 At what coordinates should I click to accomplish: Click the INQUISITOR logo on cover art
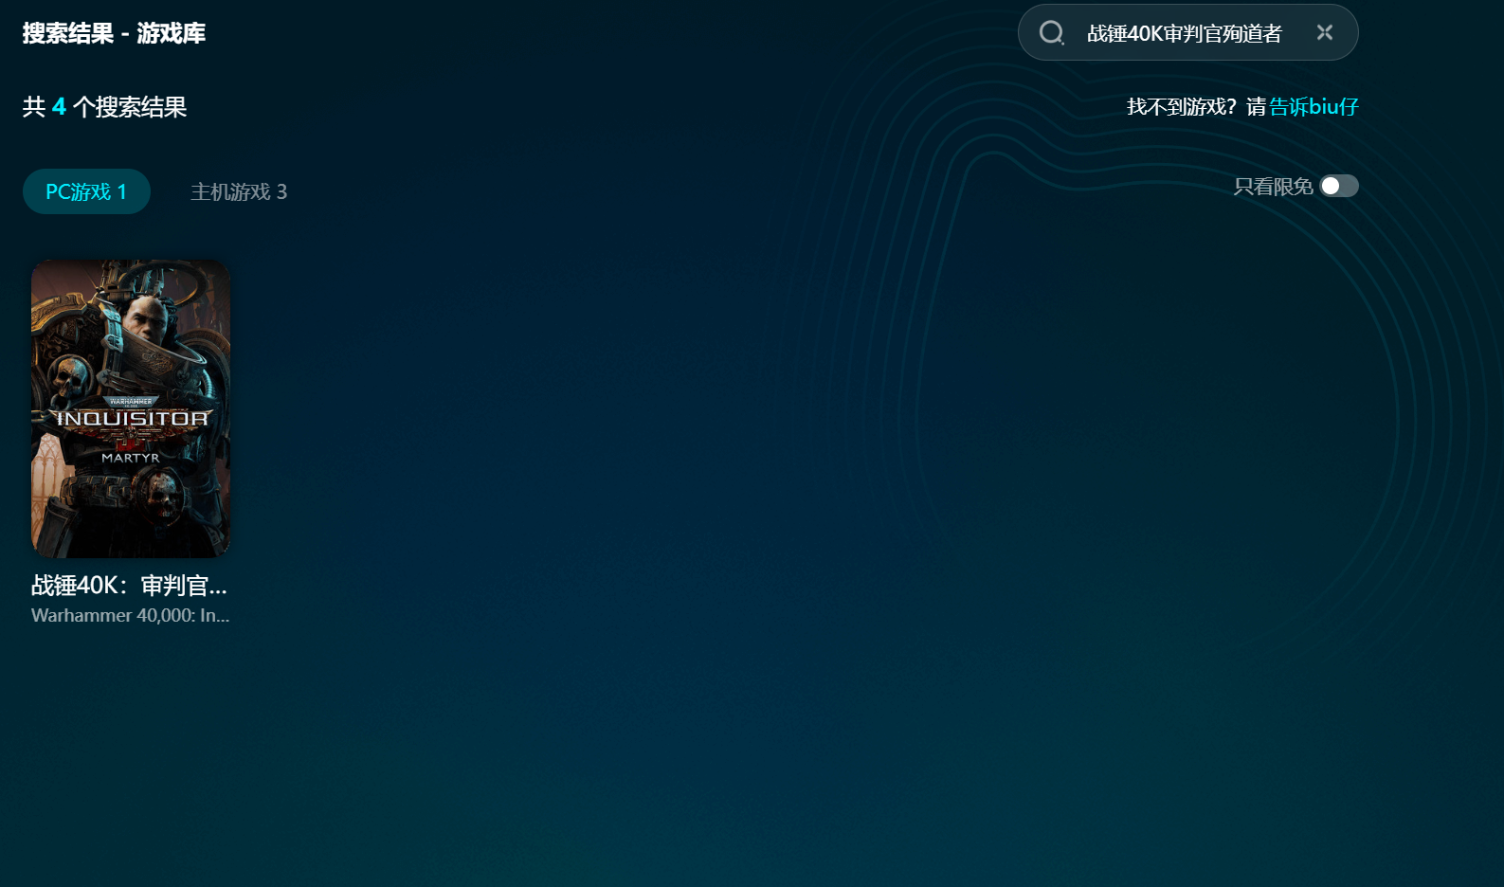coord(132,418)
